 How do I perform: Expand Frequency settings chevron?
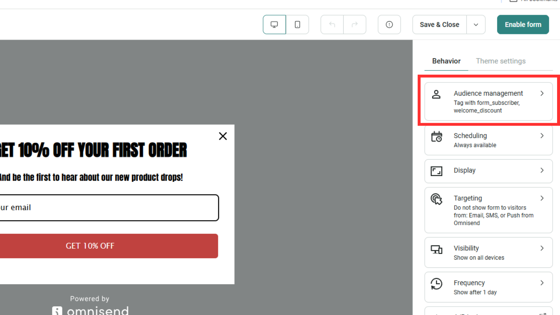[x=542, y=283]
